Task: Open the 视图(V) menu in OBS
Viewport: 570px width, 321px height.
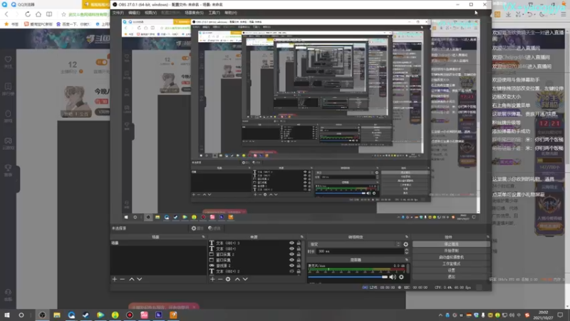Action: (150, 13)
